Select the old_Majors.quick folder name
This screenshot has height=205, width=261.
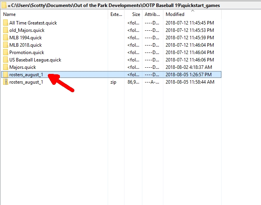coord(27,30)
